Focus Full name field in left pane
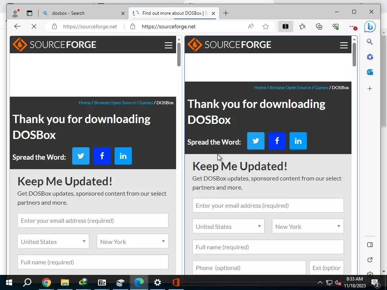 (93, 262)
